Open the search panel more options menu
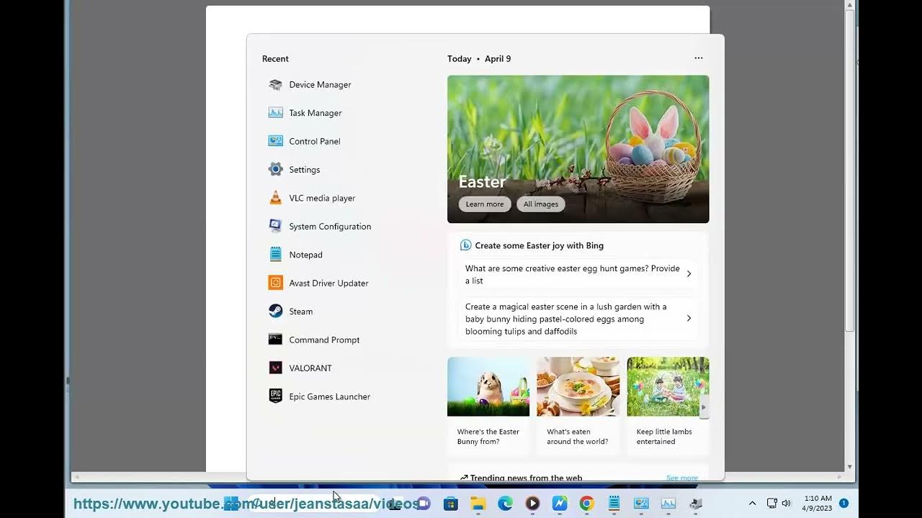 click(699, 58)
